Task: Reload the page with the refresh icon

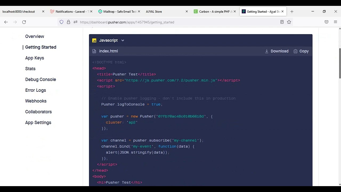Action: (24, 22)
